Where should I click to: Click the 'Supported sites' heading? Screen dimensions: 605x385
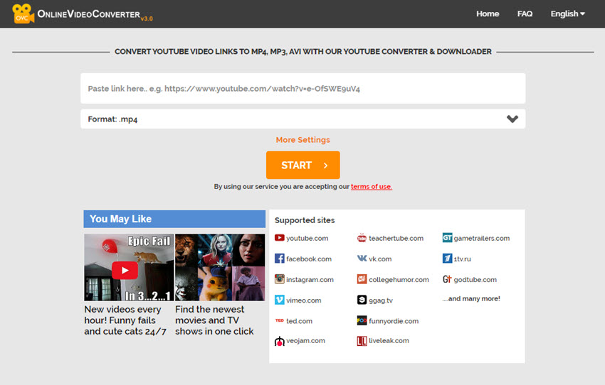[305, 220]
